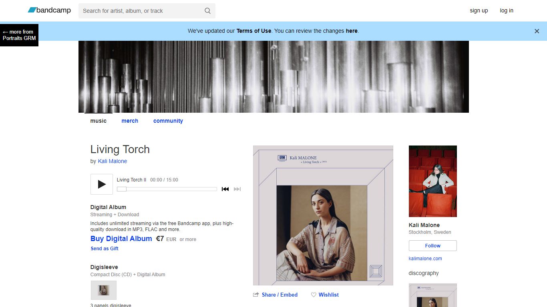Click the Streaming + Download label
The image size is (547, 307).
tap(115, 215)
